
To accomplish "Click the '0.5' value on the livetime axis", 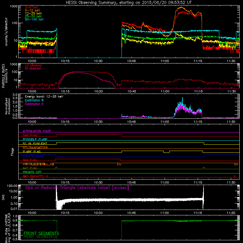I will pos(15,239).
